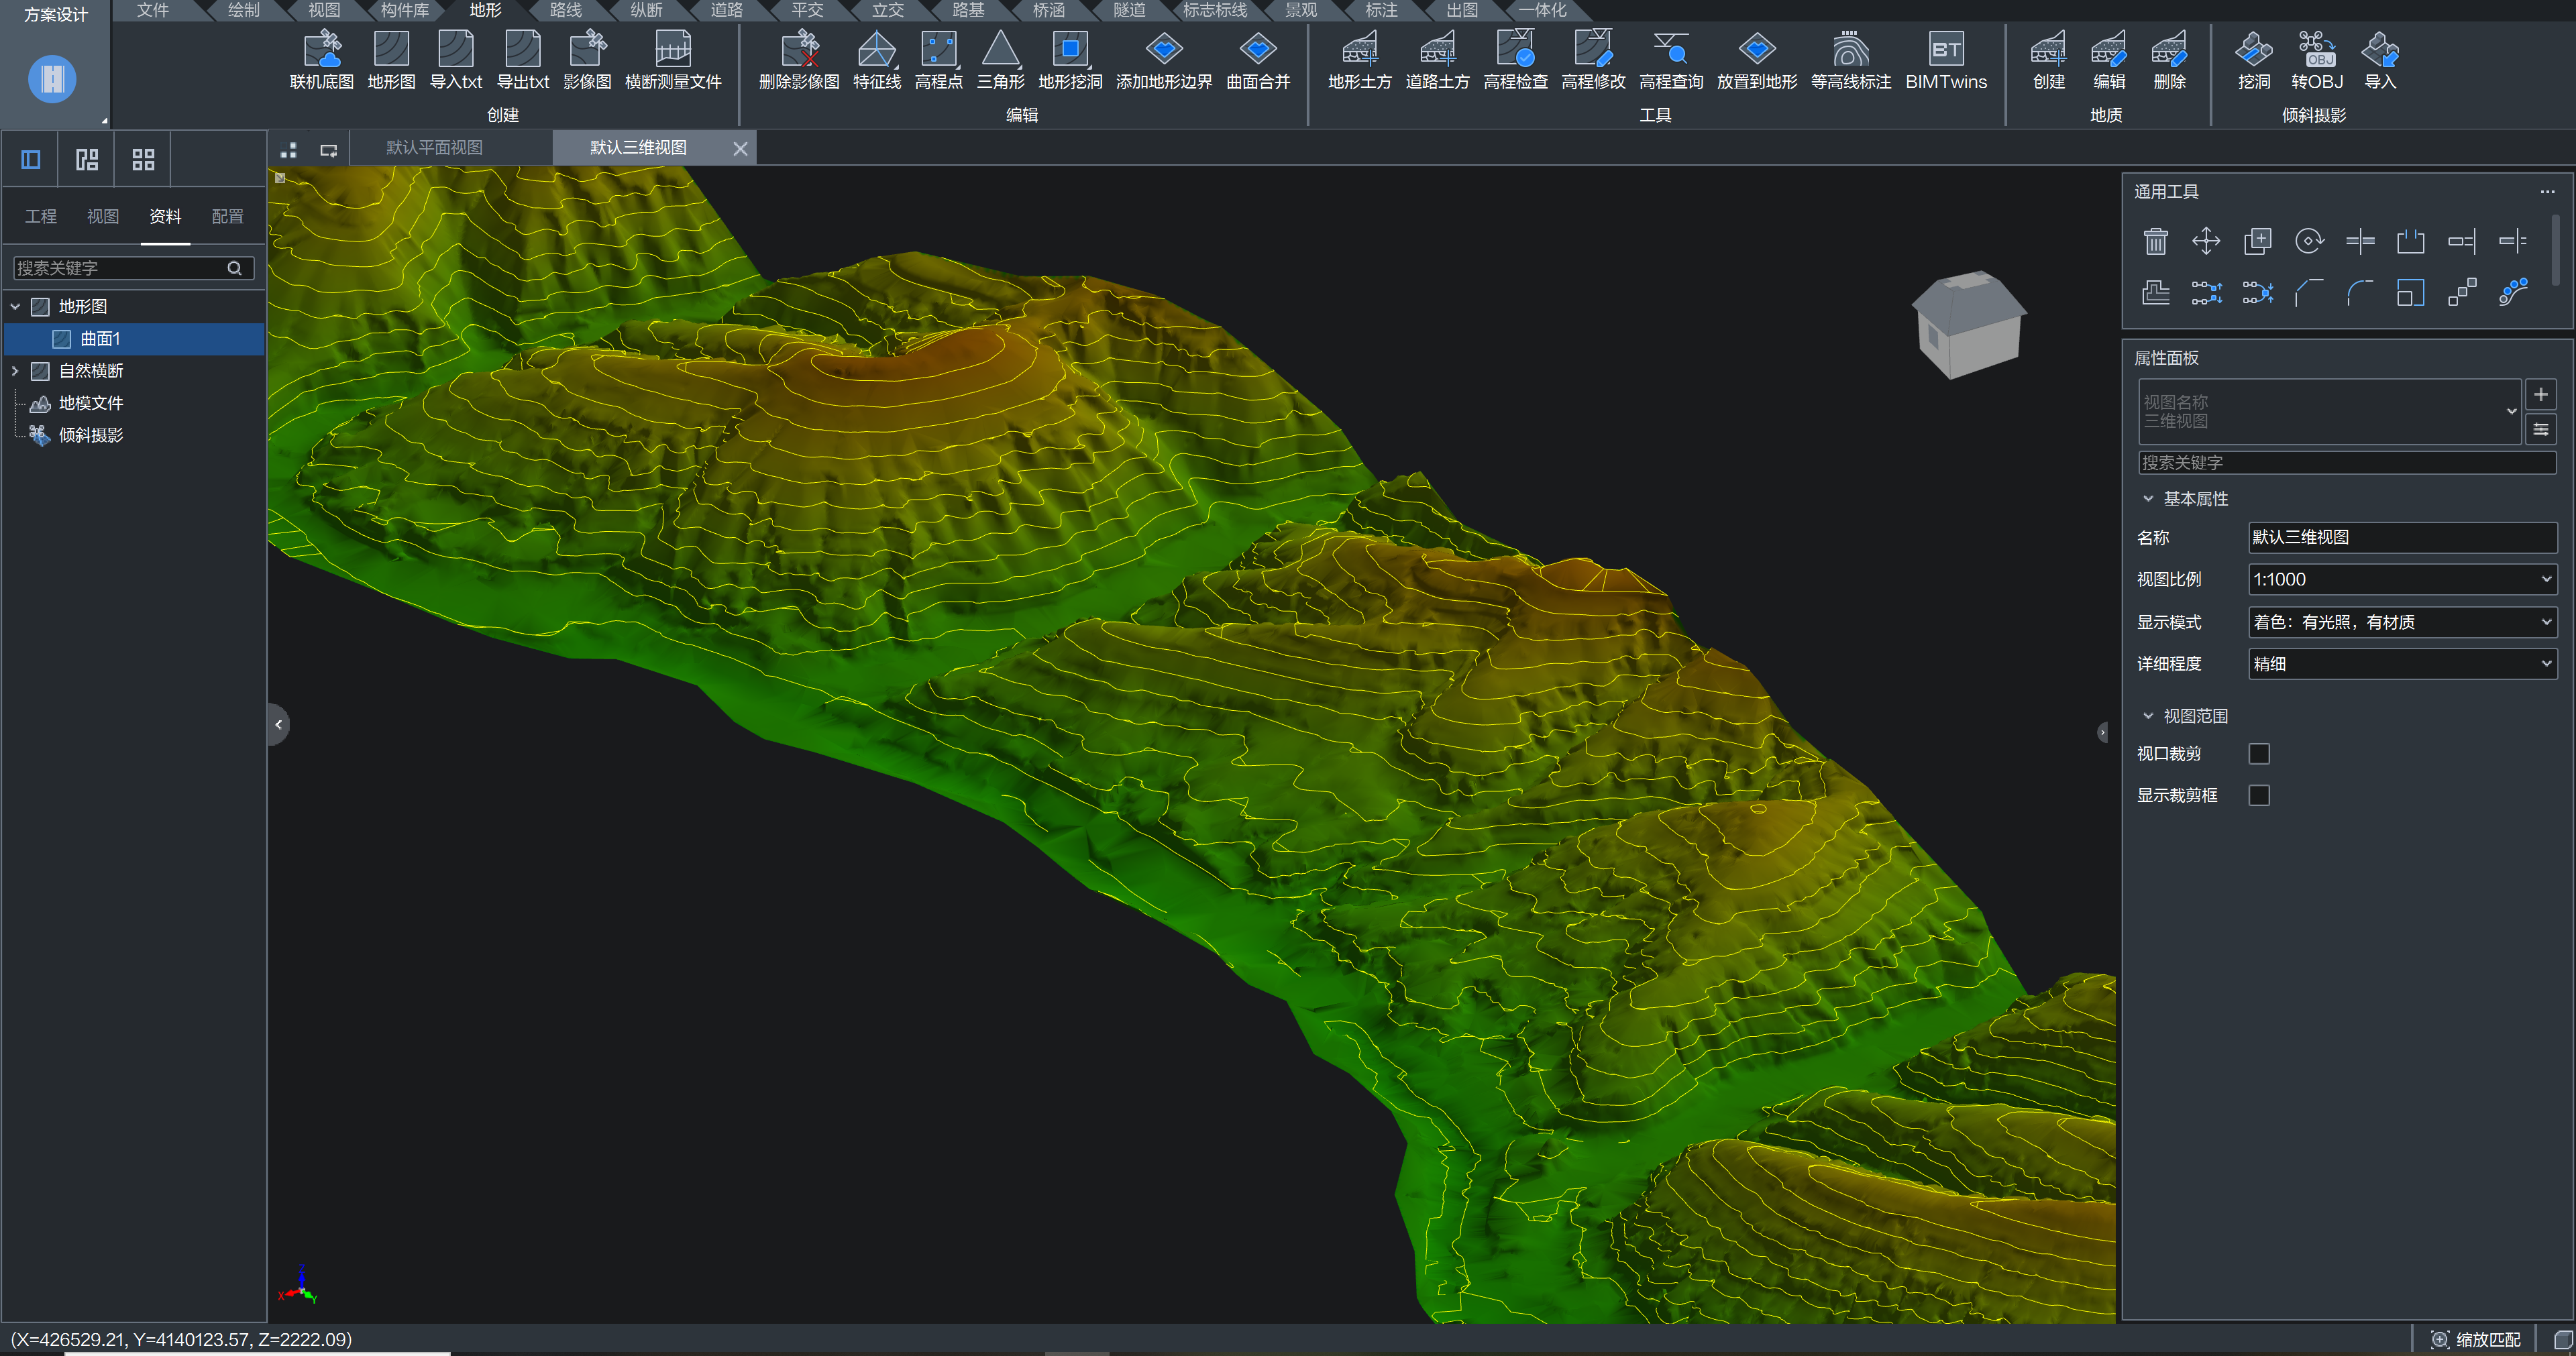The image size is (2576, 1356).
Task: Toggle the 显示裁剪框 checkbox
Action: (2259, 795)
